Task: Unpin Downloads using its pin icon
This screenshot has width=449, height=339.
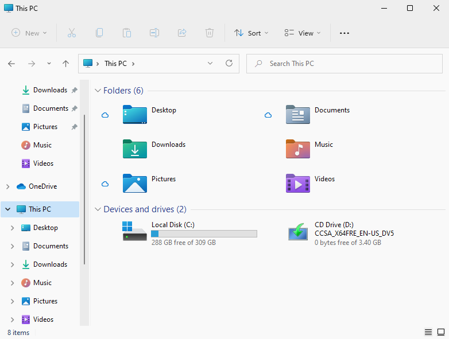Action: pyautogui.click(x=75, y=90)
